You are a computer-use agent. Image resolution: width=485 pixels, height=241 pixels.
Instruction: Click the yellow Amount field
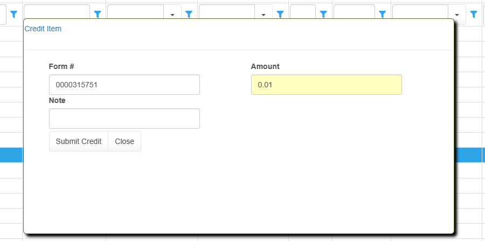(326, 85)
